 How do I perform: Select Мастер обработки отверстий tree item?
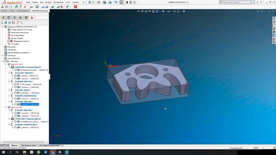click(x=18, y=53)
